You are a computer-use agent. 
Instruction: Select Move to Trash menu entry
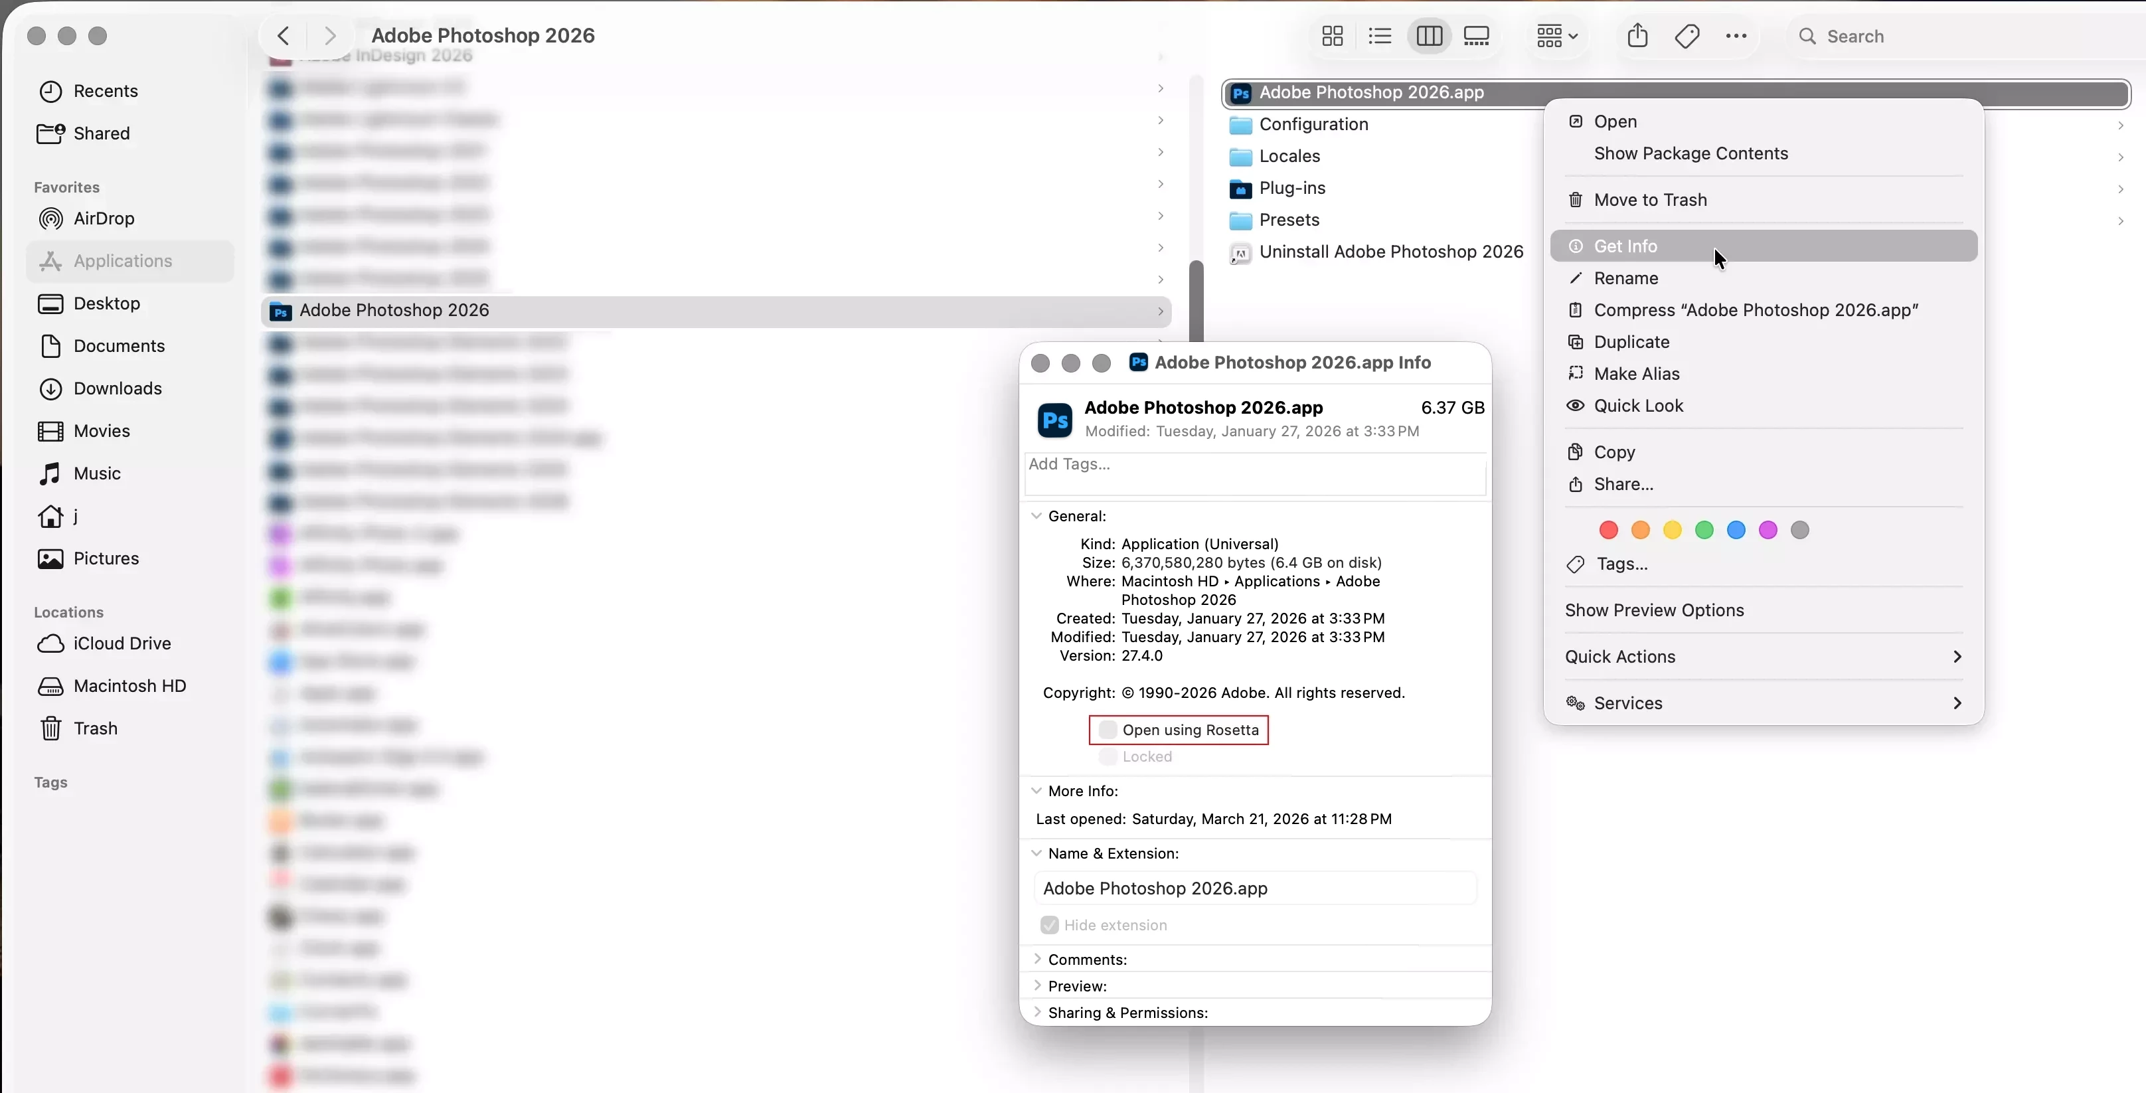[1649, 200]
